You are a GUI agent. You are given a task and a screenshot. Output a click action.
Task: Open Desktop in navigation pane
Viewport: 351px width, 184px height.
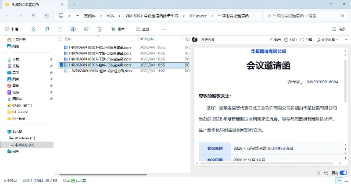13,72
